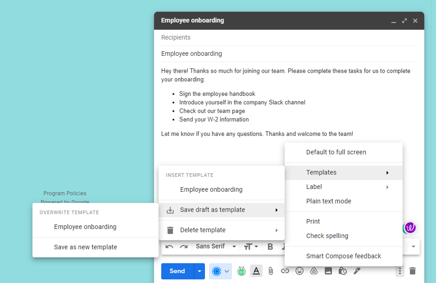Choose Check spelling in options menu
Screen dimensions: 436x283
point(343,236)
